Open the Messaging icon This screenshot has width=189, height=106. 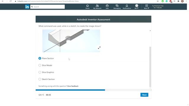[x=117, y=6]
